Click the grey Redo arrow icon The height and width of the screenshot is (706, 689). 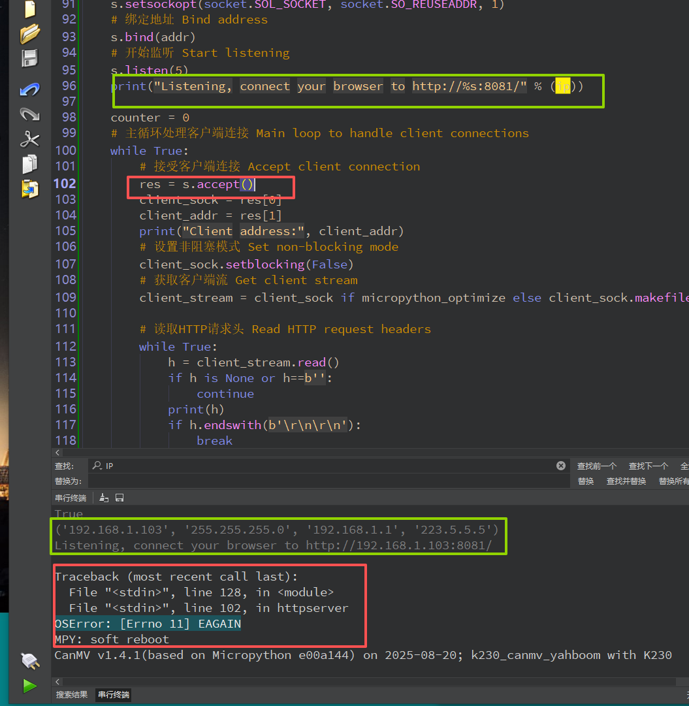click(30, 114)
